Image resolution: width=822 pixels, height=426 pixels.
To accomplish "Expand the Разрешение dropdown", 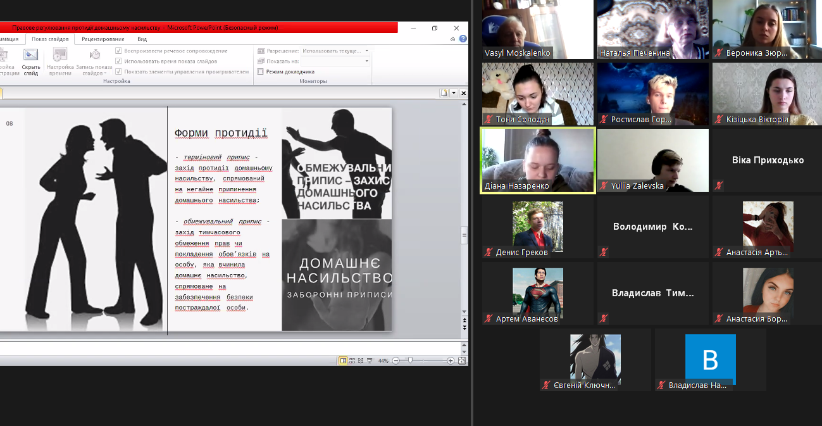I will pyautogui.click(x=367, y=51).
